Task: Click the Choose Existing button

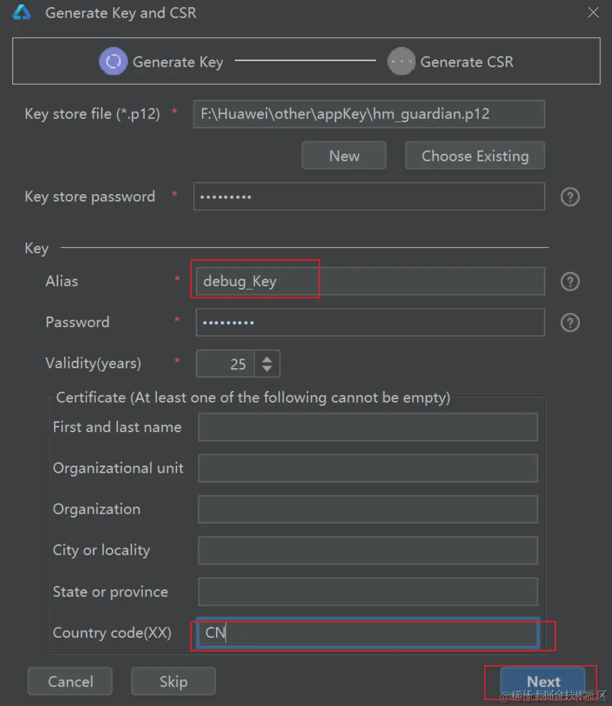Action: (x=475, y=156)
